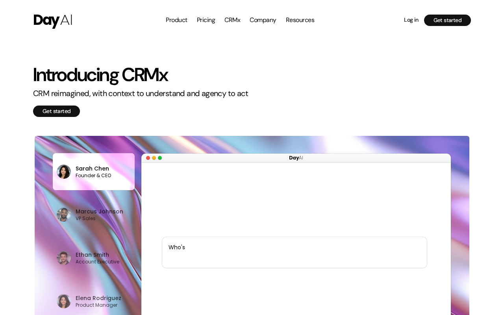Click the yellow minimize dot in mock window
504x315 pixels.
tap(154, 158)
